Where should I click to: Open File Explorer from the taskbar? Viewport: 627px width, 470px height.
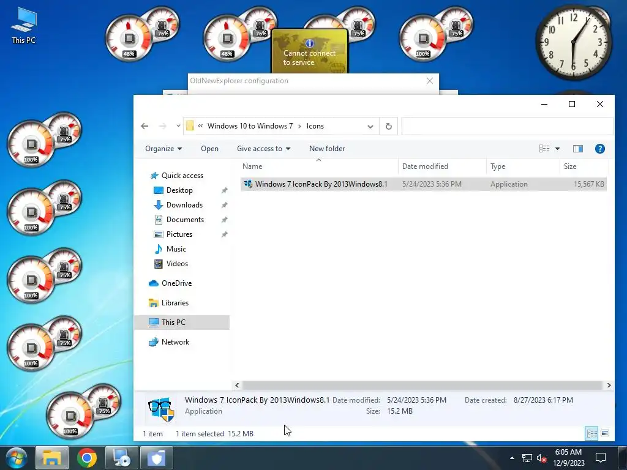pos(52,458)
